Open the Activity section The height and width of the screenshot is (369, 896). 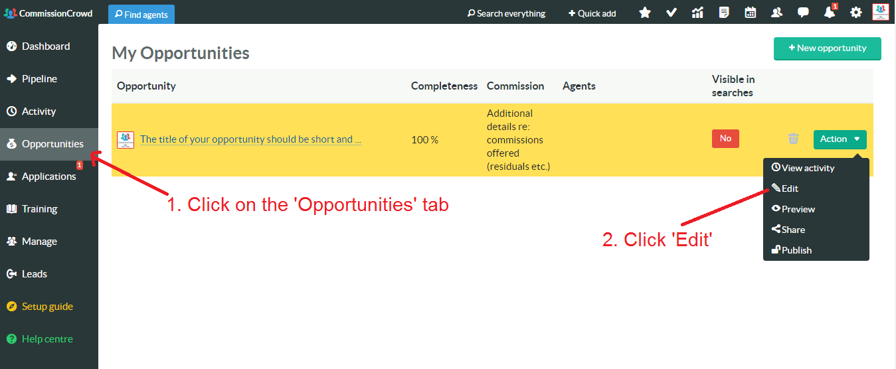49,111
